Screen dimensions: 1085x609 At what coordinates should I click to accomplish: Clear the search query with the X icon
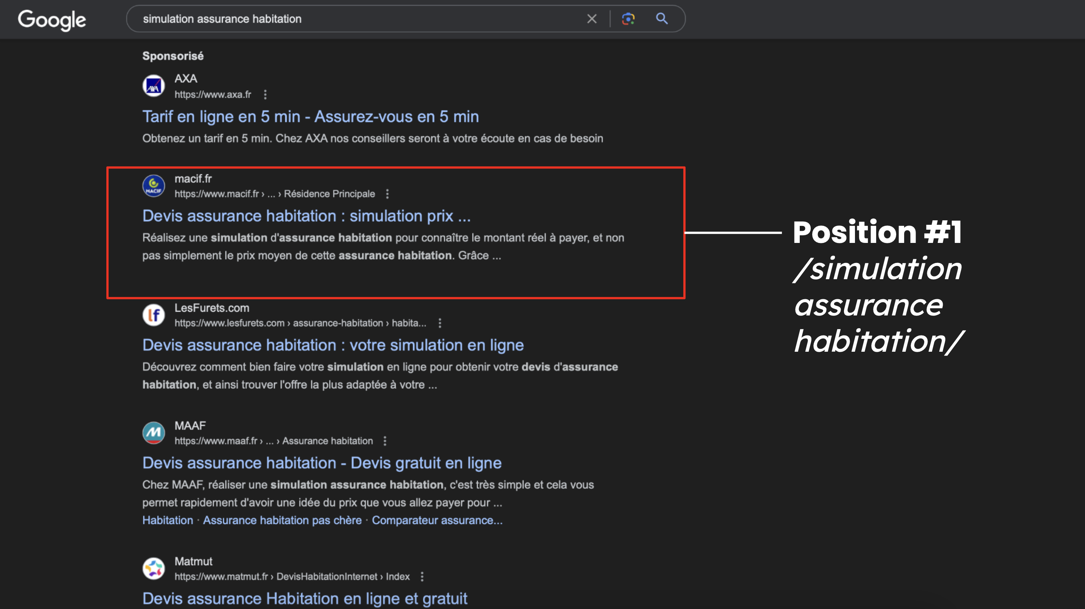point(592,19)
